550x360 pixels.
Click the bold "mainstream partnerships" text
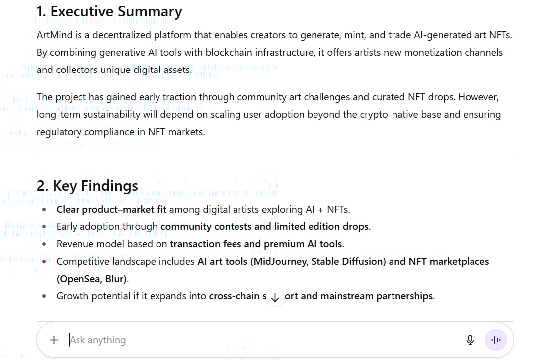[377, 296]
